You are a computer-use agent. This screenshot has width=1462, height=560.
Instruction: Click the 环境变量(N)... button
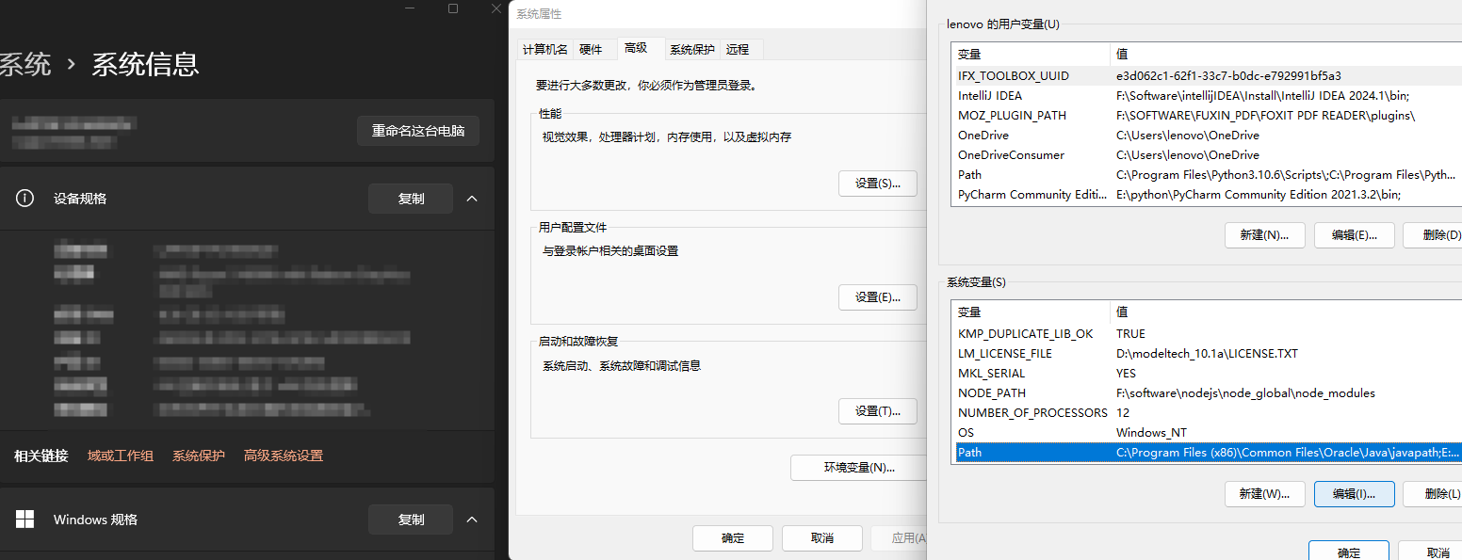(859, 468)
